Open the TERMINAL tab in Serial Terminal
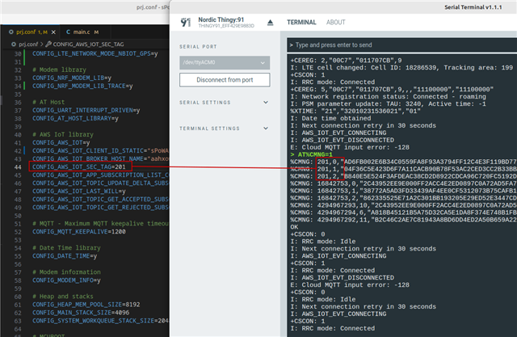Viewport: 517px width, 337px height. 301,23
